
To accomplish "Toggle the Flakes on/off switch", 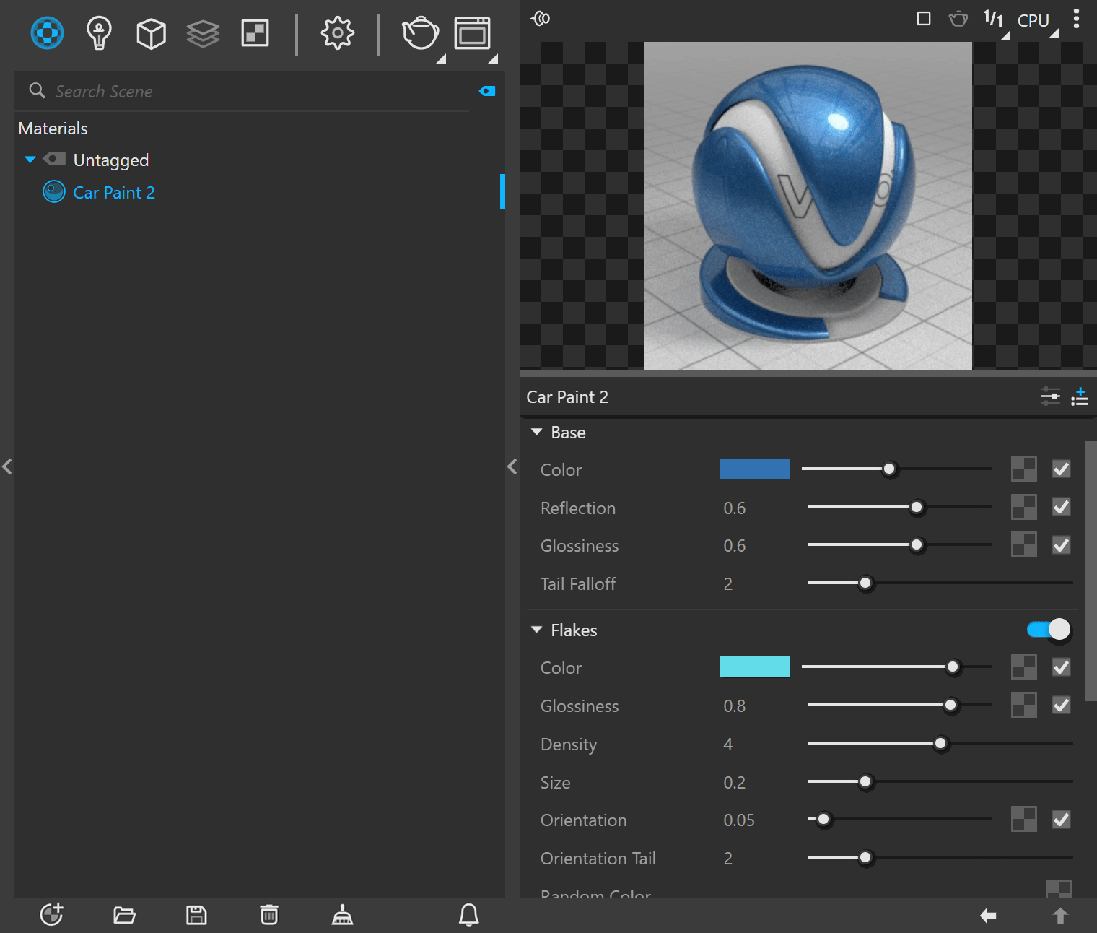I will click(x=1049, y=630).
